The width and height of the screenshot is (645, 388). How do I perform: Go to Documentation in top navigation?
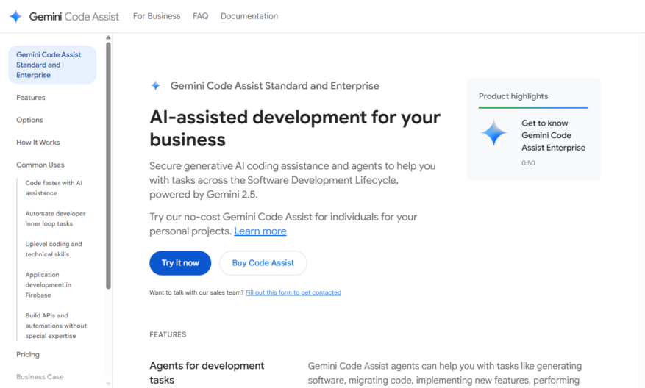click(249, 16)
